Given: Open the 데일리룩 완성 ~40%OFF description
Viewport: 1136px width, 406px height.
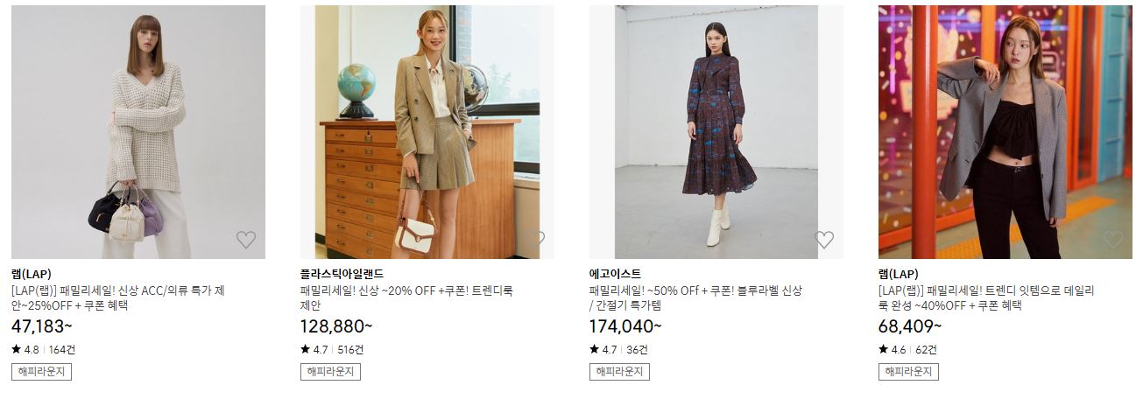Looking at the screenshot, I should pos(986,298).
